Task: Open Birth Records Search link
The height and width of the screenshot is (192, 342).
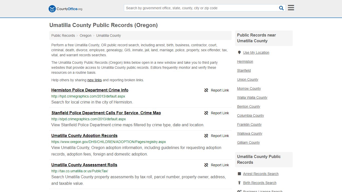Action: [260, 183]
